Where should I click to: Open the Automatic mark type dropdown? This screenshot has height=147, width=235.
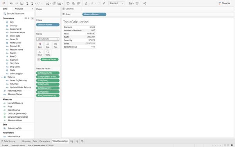coord(48,39)
